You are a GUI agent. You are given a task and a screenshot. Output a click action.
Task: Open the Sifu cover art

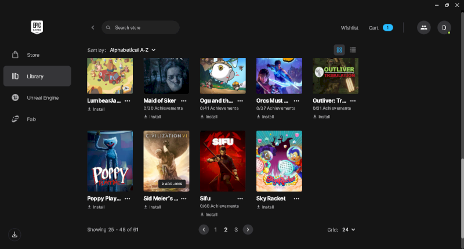click(223, 161)
